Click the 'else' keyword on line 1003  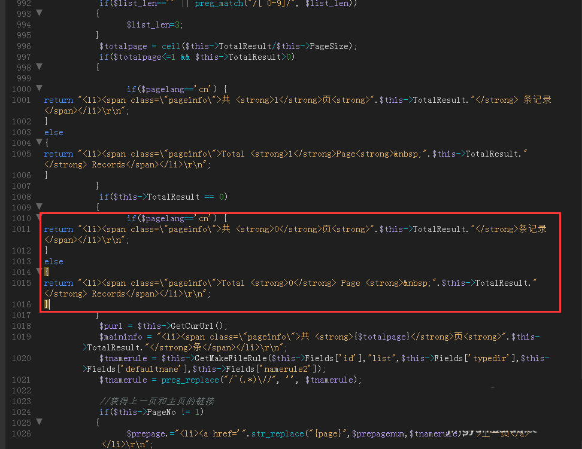(x=53, y=132)
